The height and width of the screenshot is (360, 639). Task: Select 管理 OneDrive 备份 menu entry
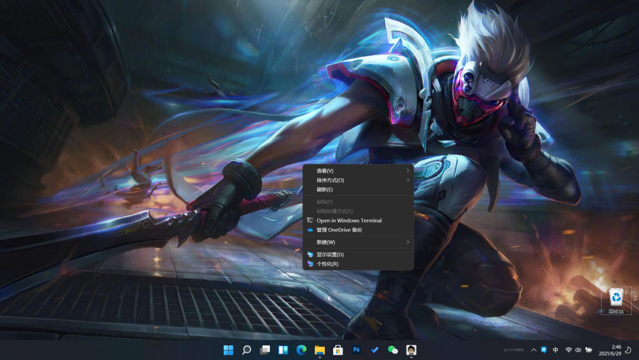coord(339,230)
